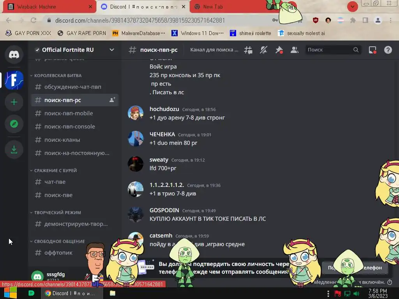Image resolution: width=399 pixels, height=299 pixels.
Task: Open threads icon in channel header
Action: tap(248, 50)
